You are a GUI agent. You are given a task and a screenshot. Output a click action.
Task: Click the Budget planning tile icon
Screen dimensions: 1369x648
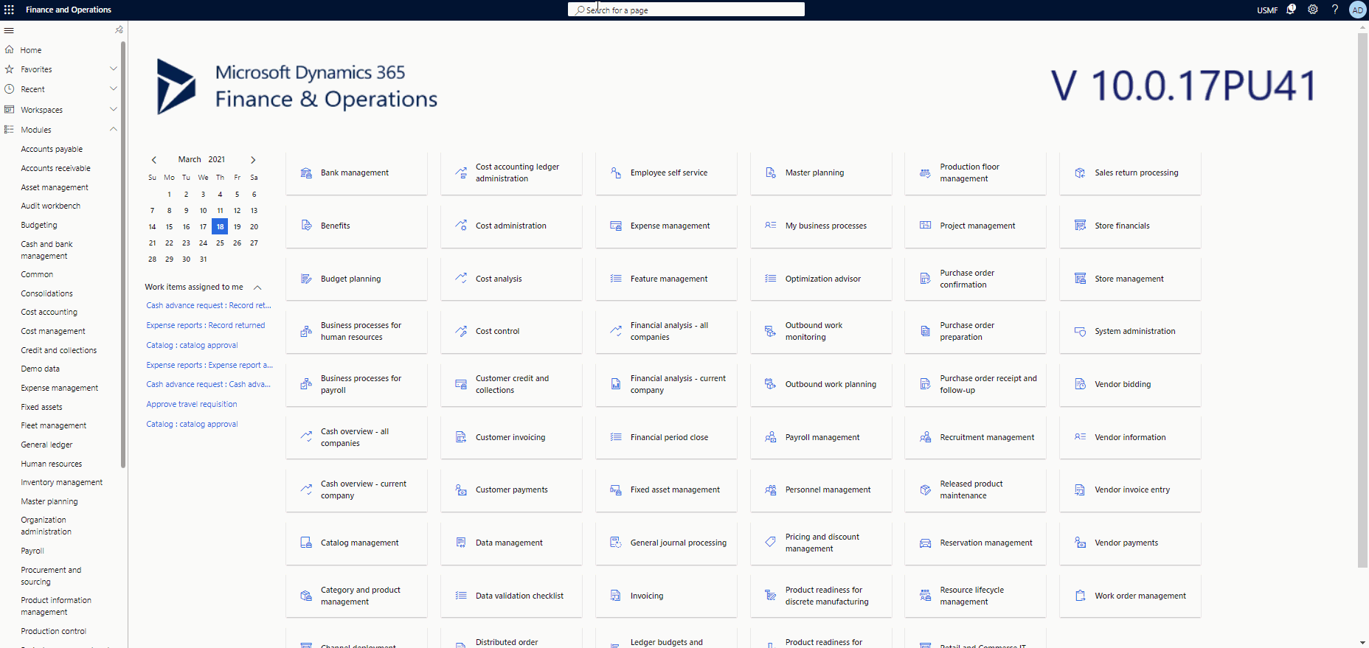point(306,279)
